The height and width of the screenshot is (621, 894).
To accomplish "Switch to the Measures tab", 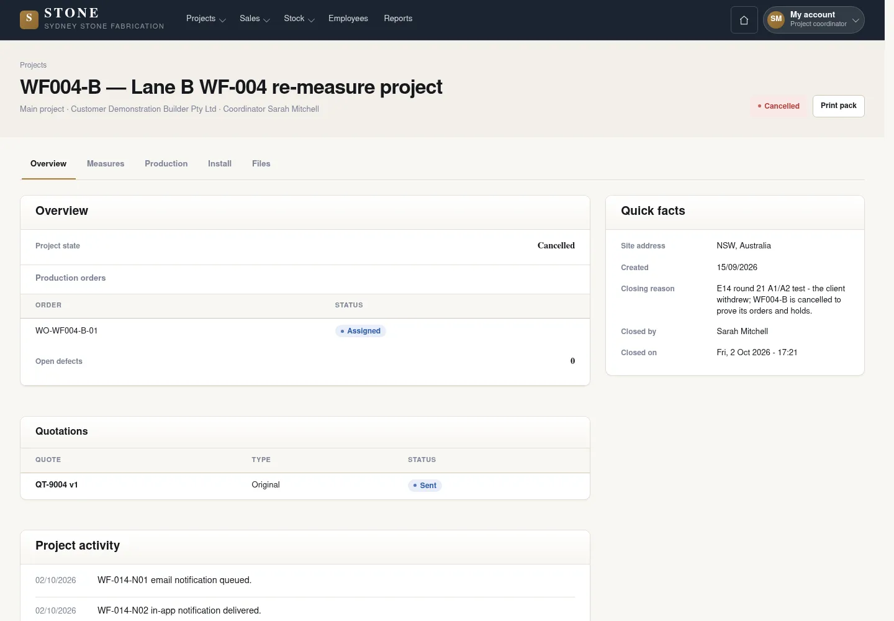I will pyautogui.click(x=106, y=164).
